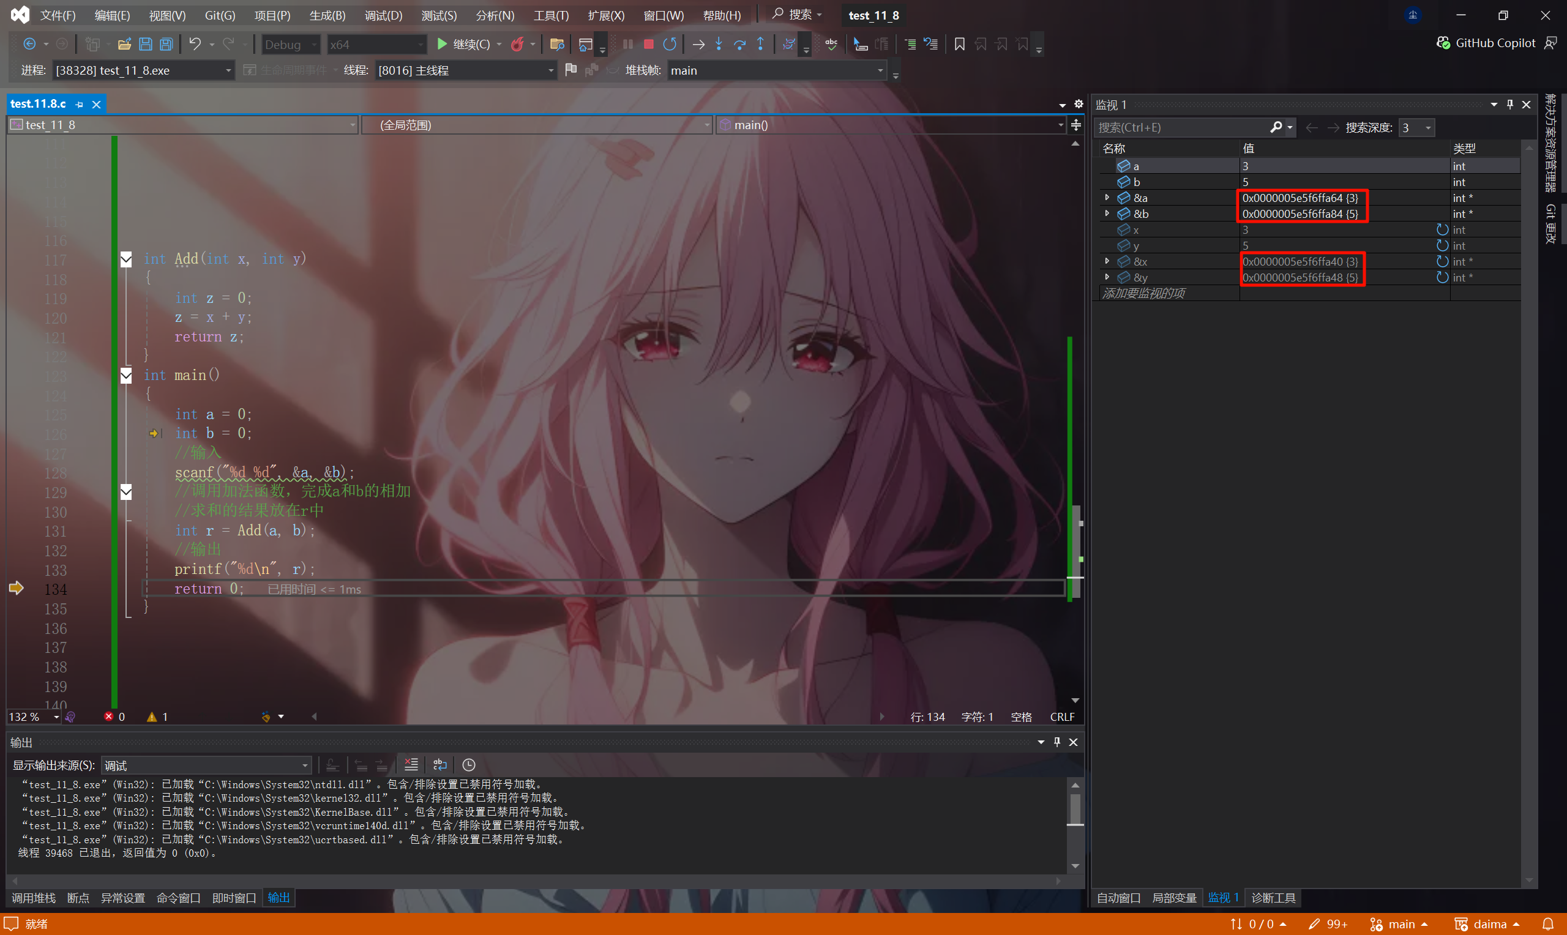Open the stack frame main dropdown
The height and width of the screenshot is (935, 1567).
pos(880,70)
